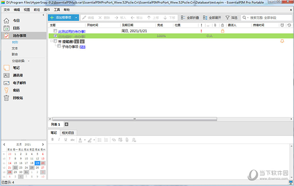Expand all items with 全部展开
The height and width of the screenshot is (186, 294).
click(x=212, y=18)
